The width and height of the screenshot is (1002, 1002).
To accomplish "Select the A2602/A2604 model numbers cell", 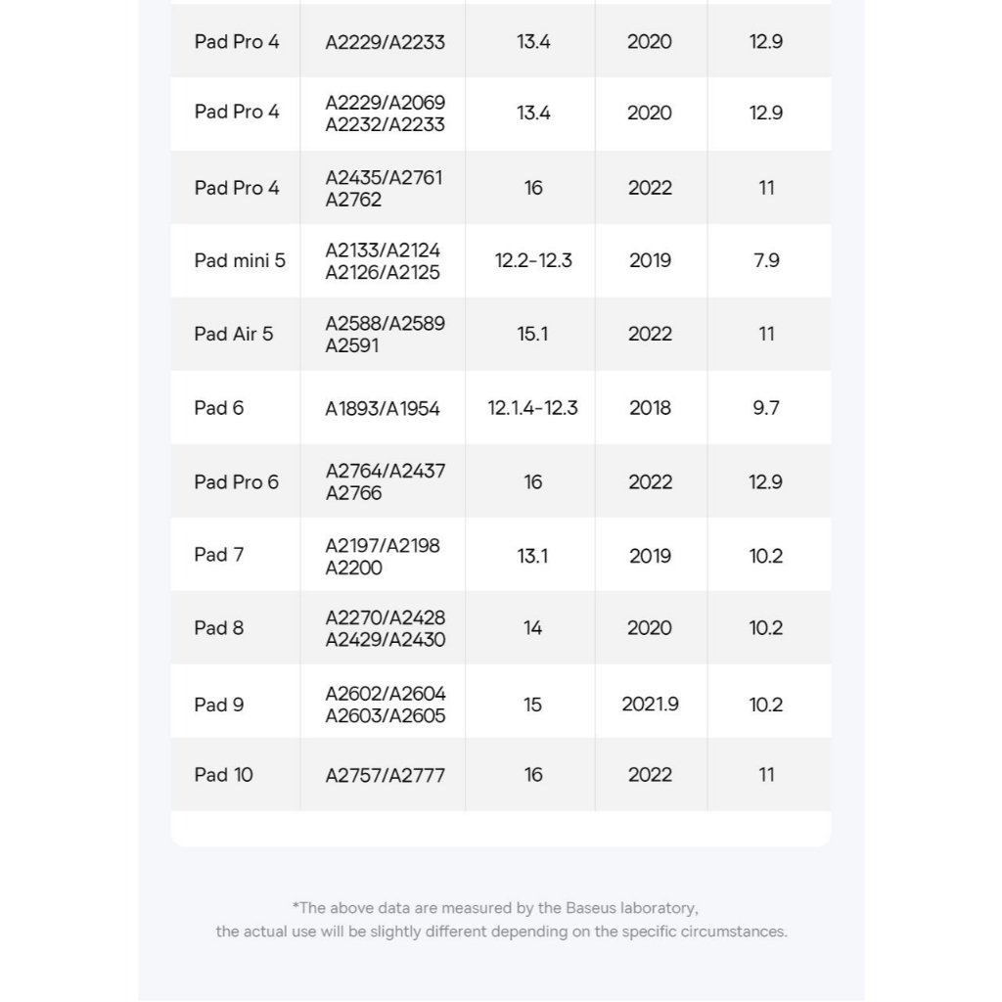I will 385,705.
